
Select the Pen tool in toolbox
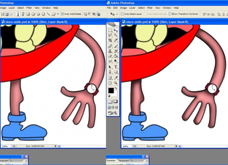pos(110,72)
